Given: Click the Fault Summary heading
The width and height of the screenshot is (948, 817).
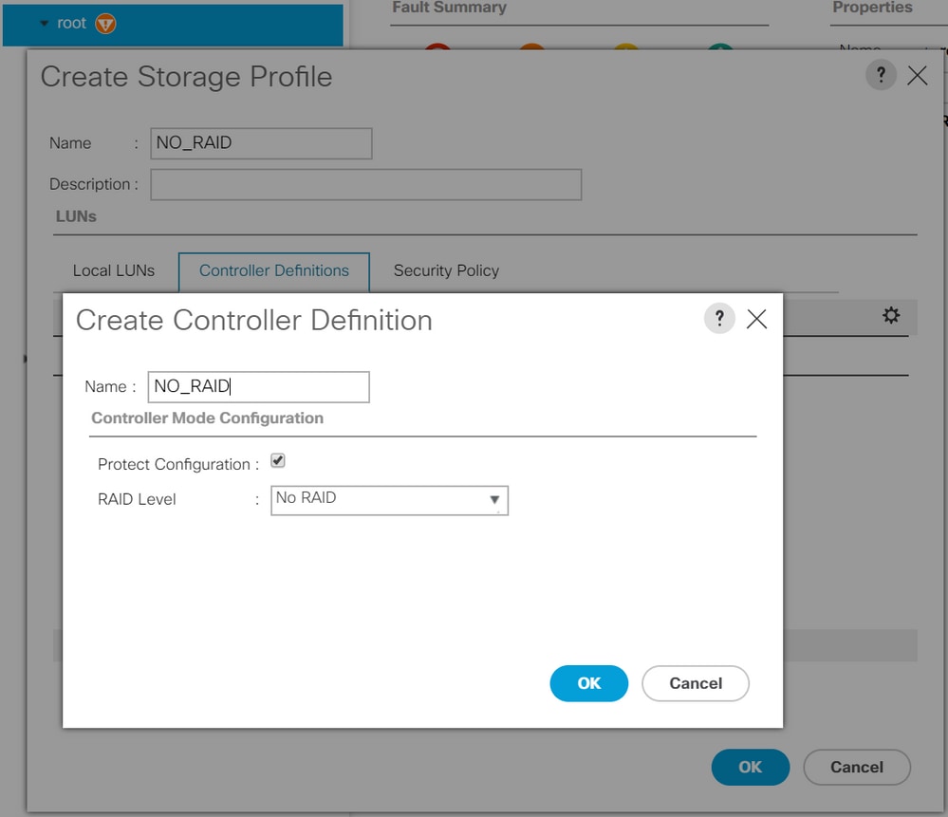Looking at the screenshot, I should click(x=449, y=8).
